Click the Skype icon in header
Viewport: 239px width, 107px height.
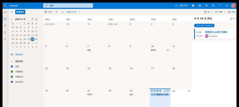click(193, 6)
